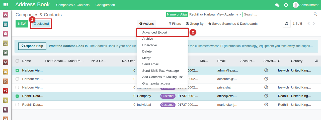
Task: Open the activities clock icon in top bar
Action: 286,5
